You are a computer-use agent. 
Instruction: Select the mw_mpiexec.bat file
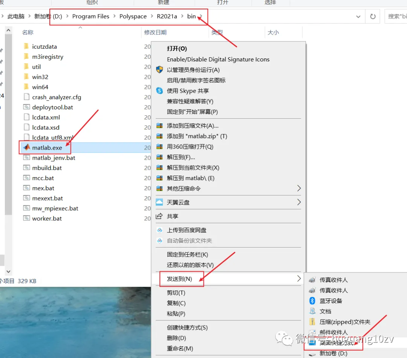tap(55, 208)
